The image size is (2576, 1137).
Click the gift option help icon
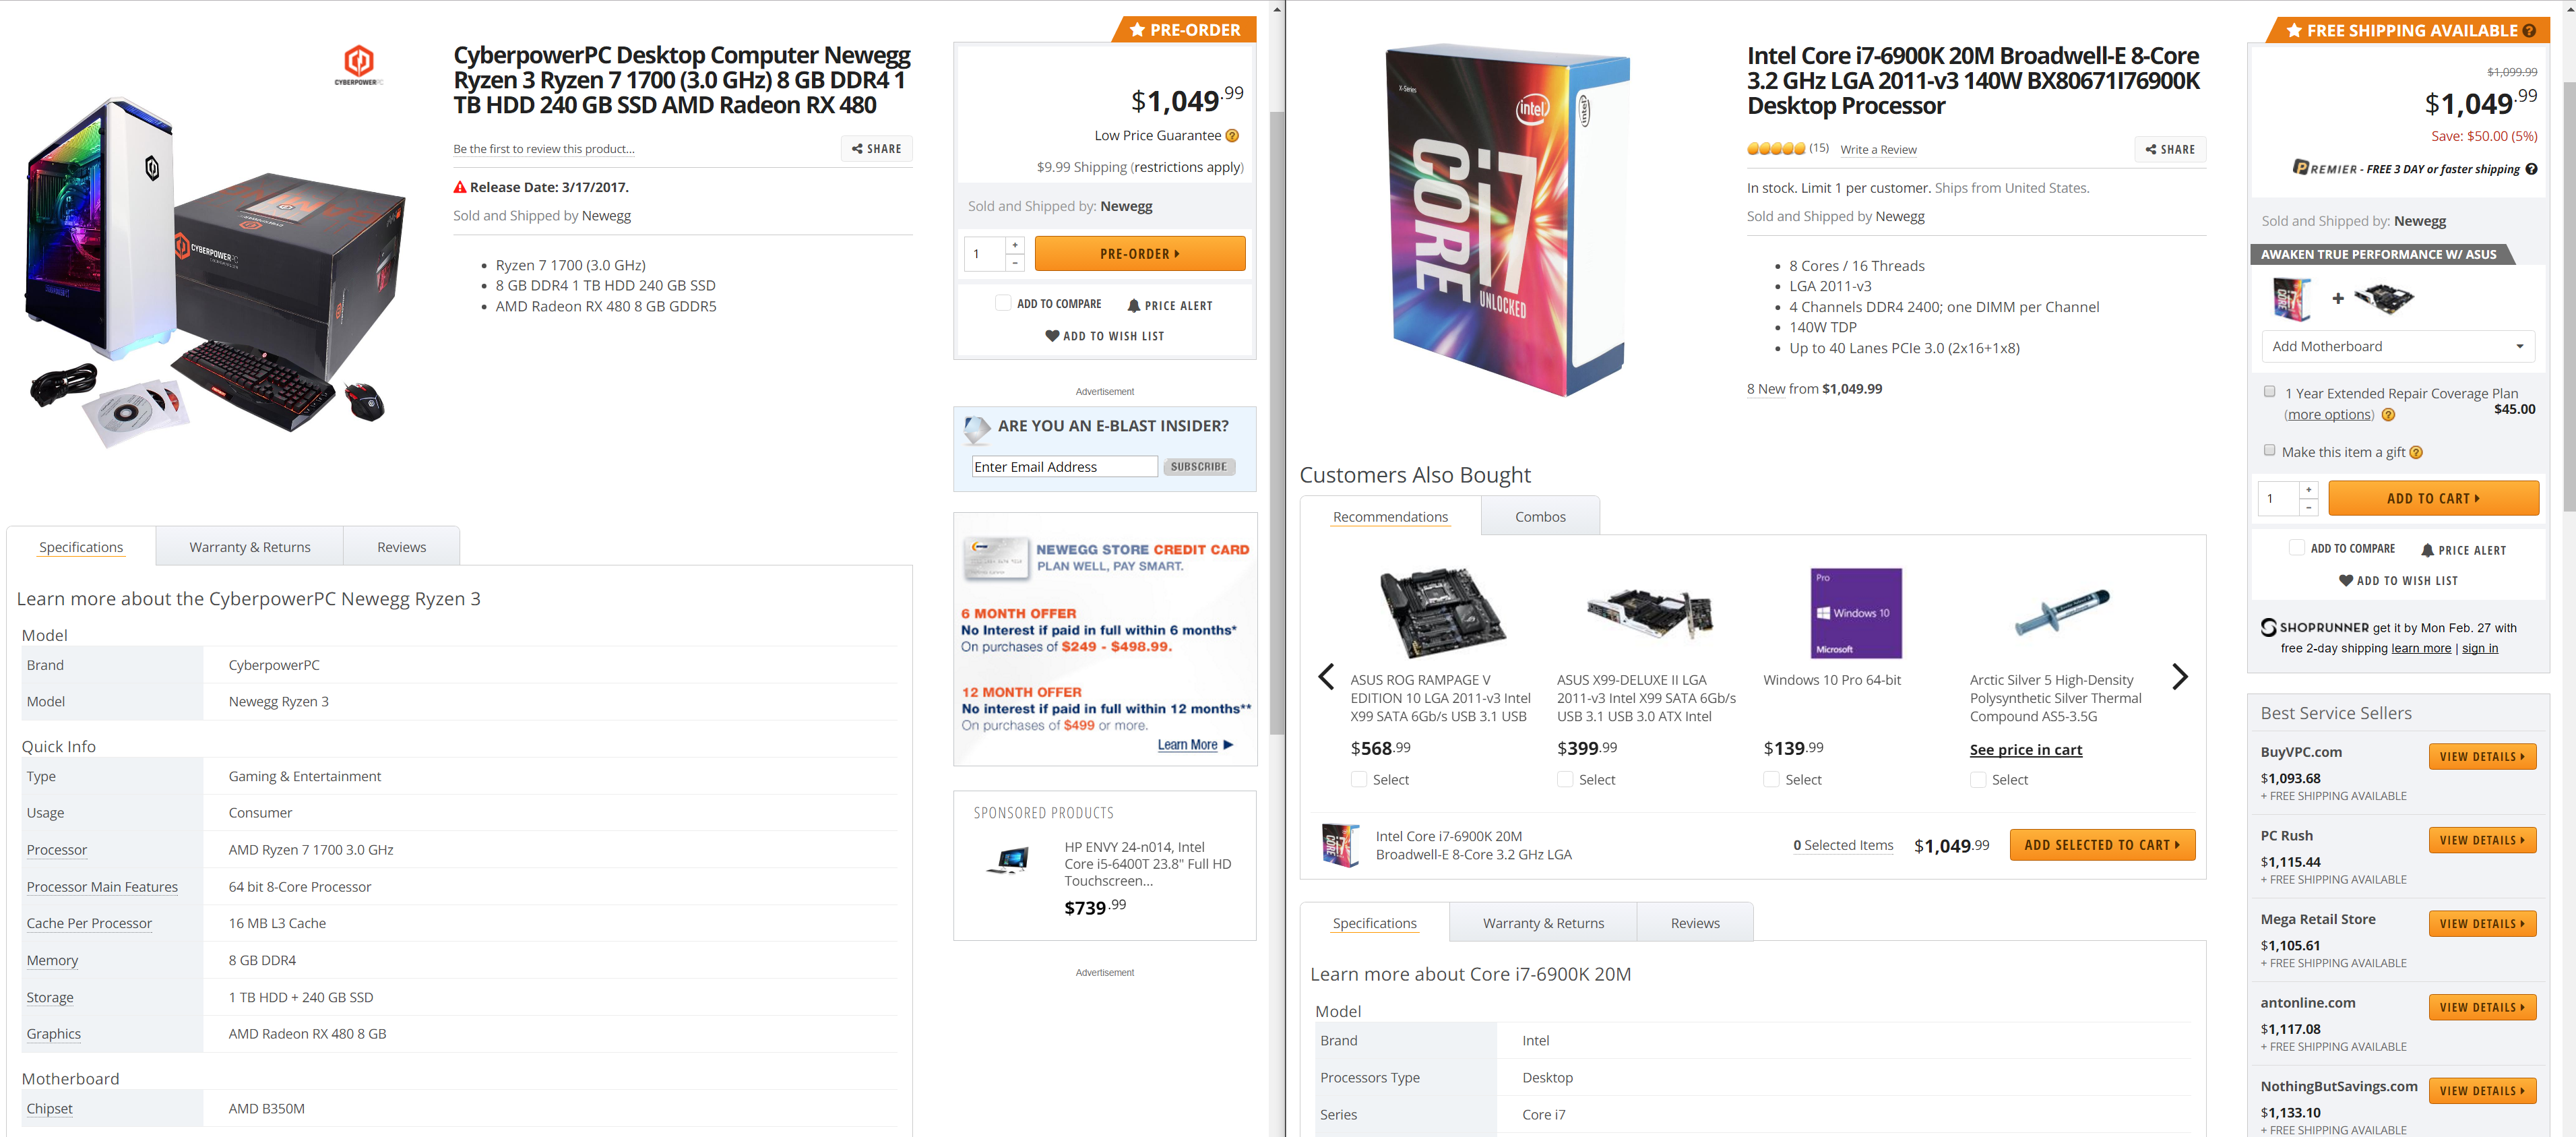(2416, 452)
